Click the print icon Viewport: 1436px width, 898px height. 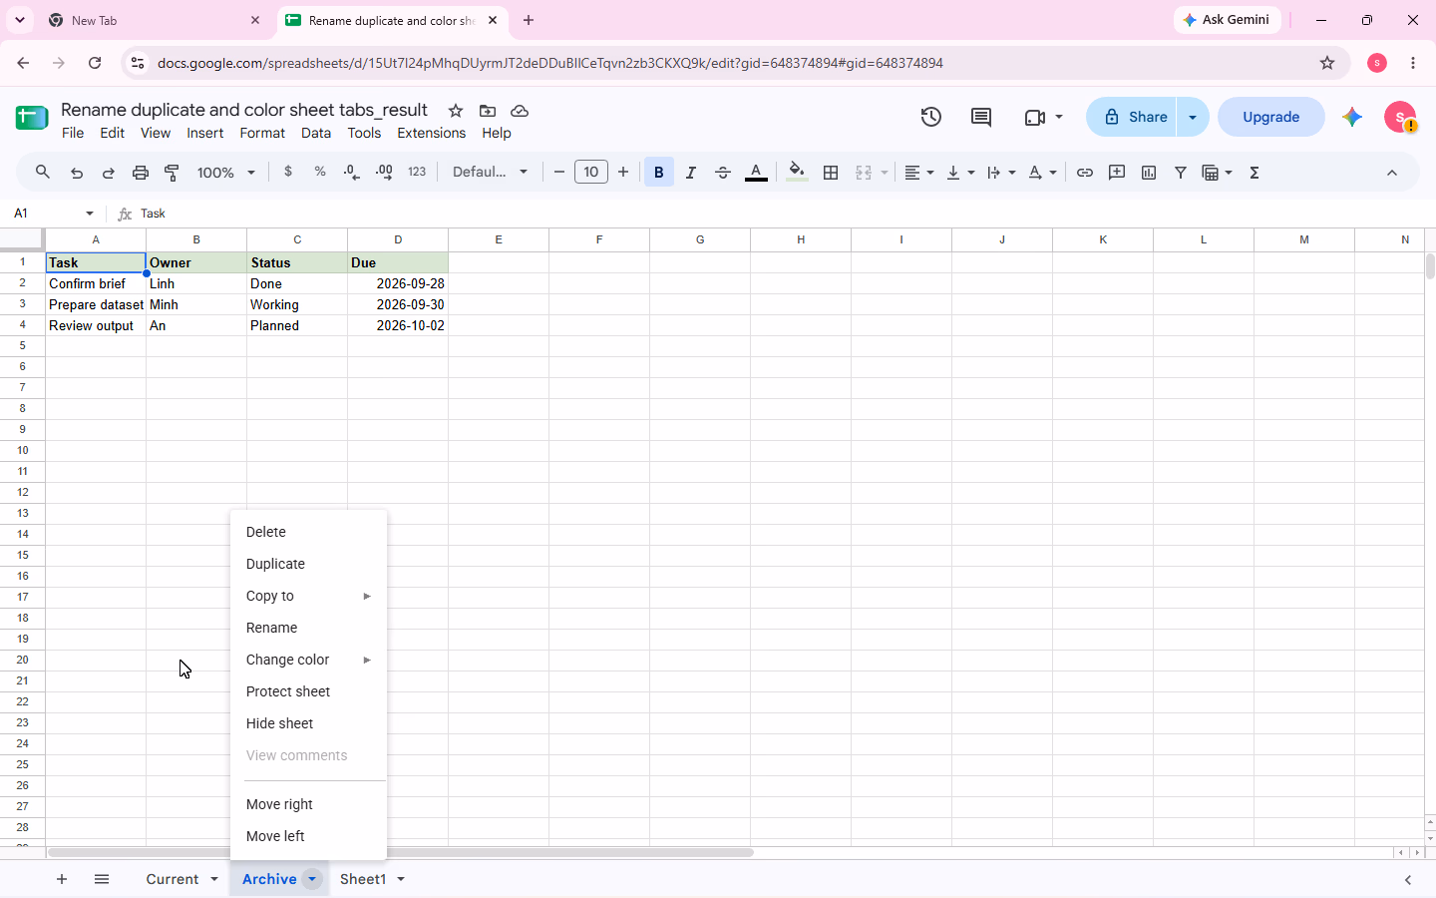(x=141, y=173)
